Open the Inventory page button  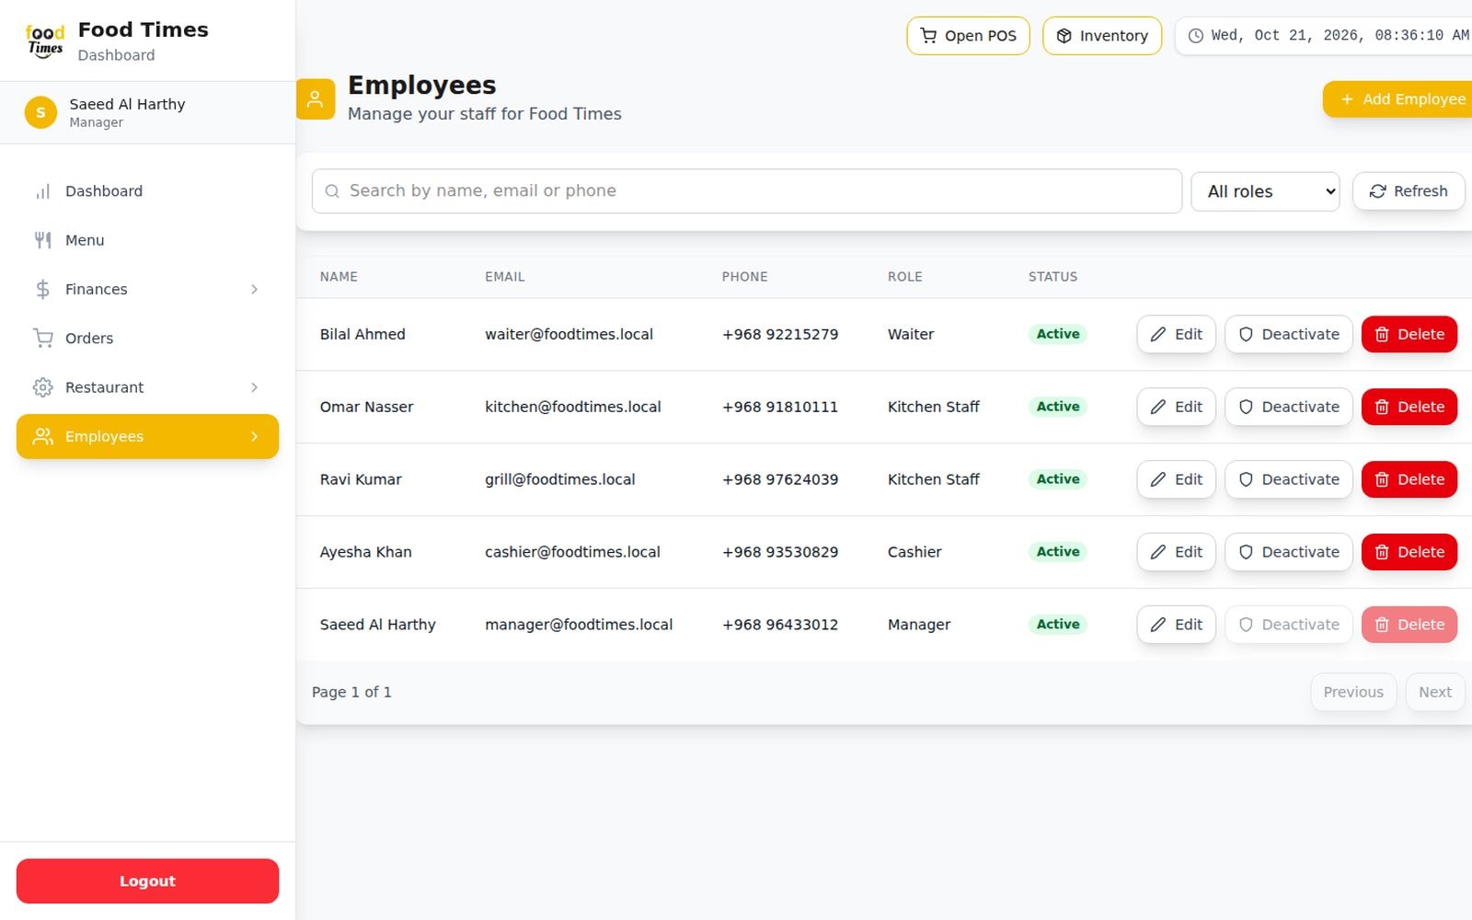1102,36
